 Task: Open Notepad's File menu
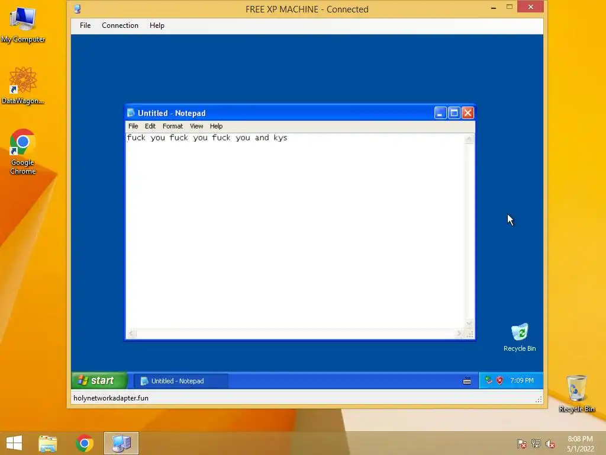click(x=133, y=126)
